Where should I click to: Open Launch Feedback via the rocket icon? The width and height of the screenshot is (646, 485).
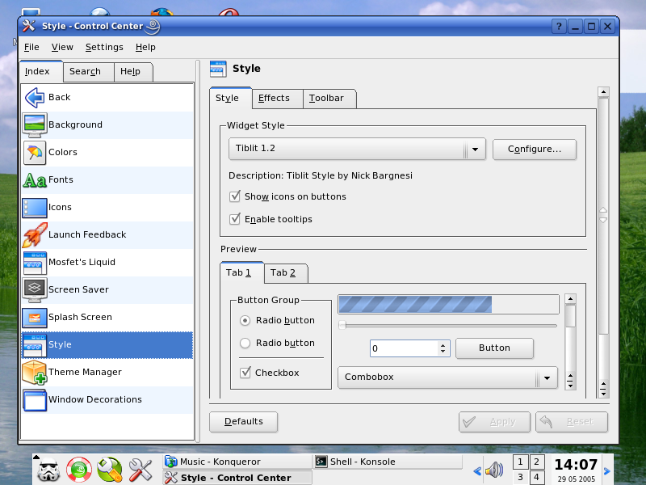click(35, 234)
